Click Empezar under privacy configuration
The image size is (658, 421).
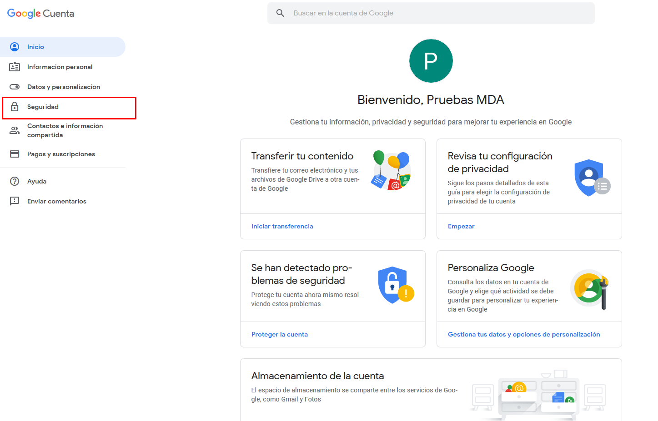click(461, 226)
